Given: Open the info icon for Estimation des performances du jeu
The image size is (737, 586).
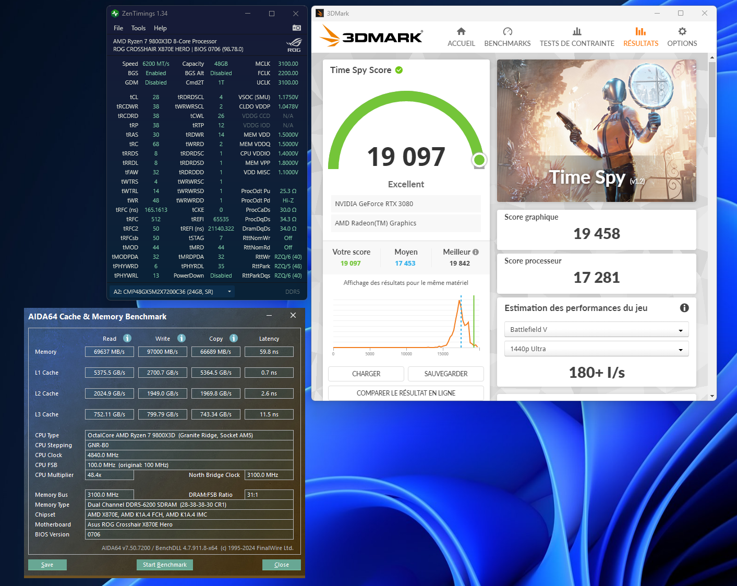Looking at the screenshot, I should [x=684, y=308].
